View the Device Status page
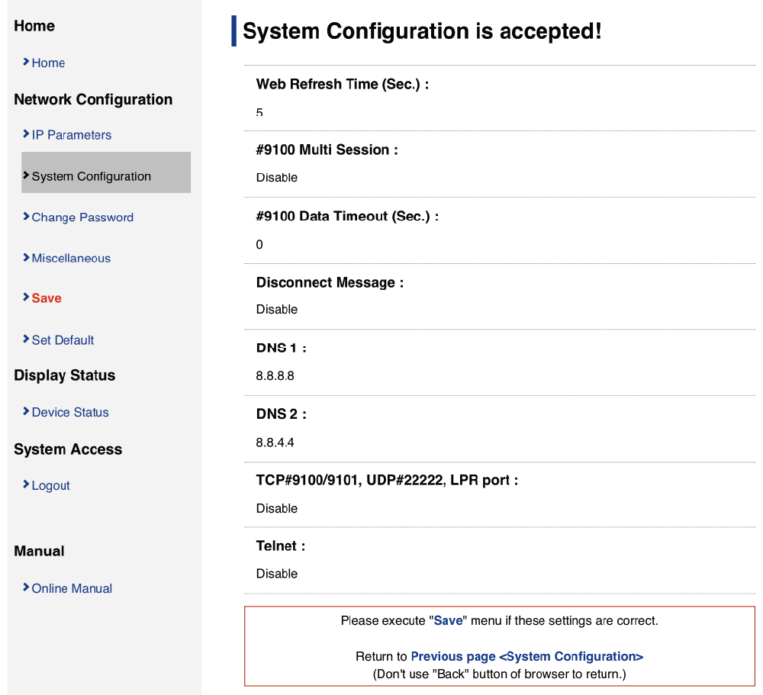Screen dimensions: 763x695 pos(70,412)
